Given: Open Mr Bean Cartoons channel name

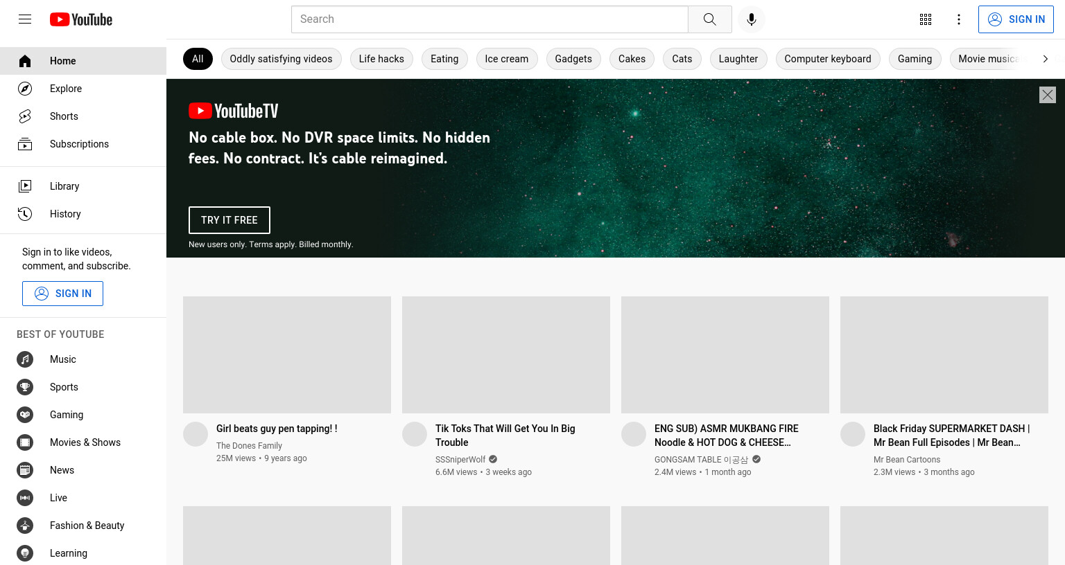Looking at the screenshot, I should click(907, 460).
